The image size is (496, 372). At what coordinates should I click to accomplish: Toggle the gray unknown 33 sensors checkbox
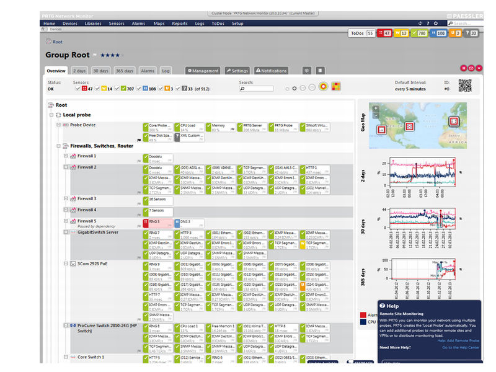(x=178, y=89)
